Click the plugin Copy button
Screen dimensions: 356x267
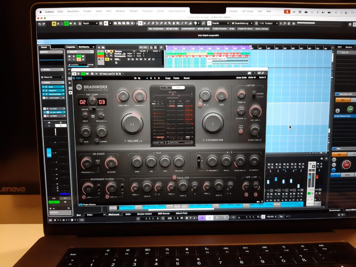pos(168,78)
